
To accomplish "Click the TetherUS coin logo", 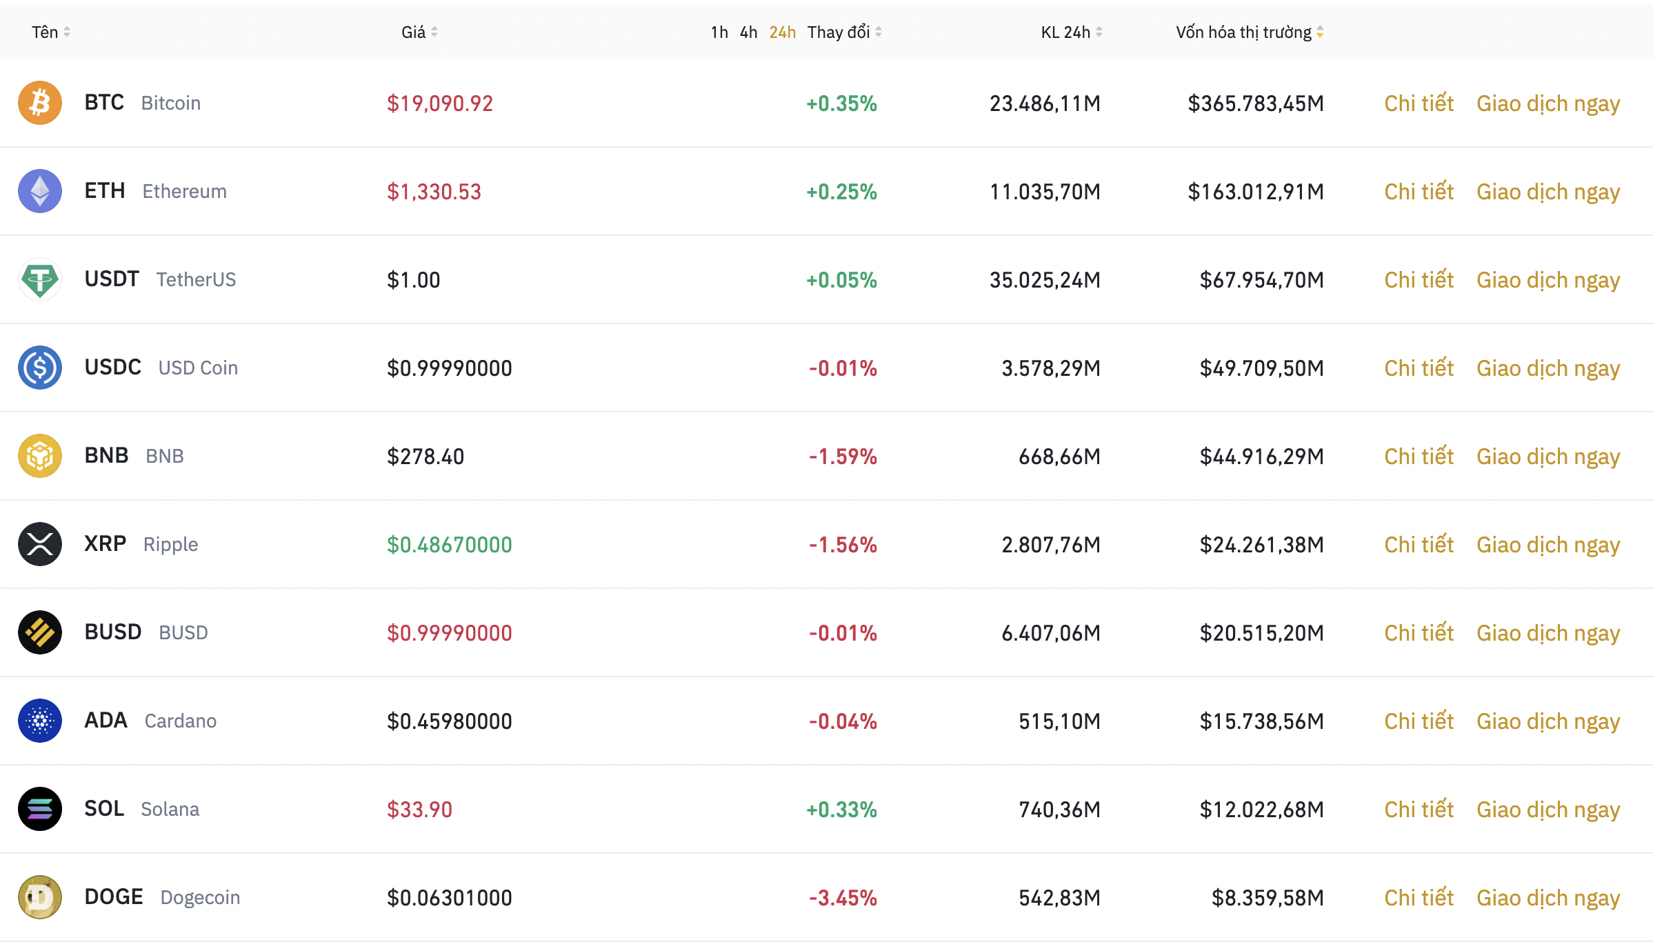I will (x=40, y=279).
